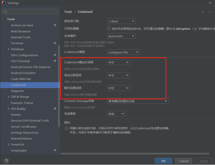This screenshot has height=165, width=215.
Task: Click project-level icon beside JPA Buddy
Action: 55,109
